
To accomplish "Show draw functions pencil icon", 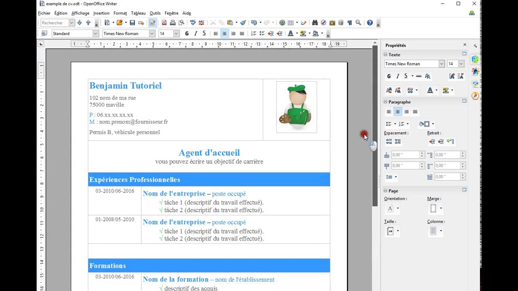I will [304, 23].
